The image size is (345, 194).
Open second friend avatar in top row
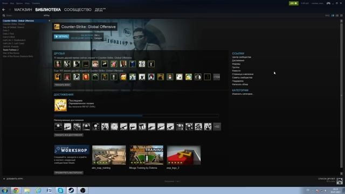[x=67, y=64]
